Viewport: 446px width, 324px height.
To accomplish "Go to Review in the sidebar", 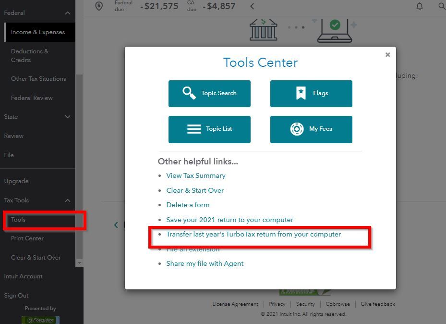I will coord(13,136).
